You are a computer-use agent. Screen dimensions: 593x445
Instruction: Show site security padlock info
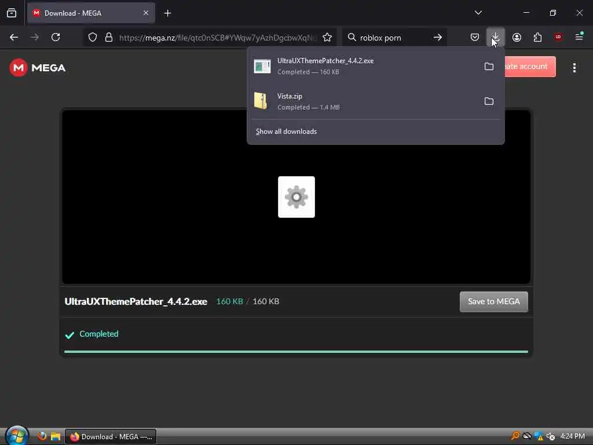108,37
